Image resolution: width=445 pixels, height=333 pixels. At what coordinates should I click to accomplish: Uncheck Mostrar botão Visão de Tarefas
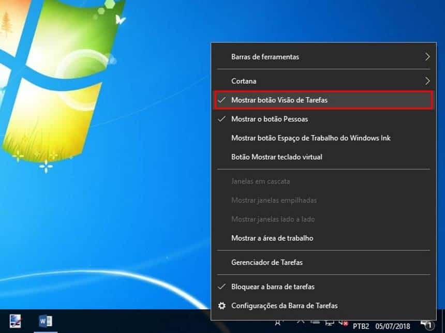pos(323,100)
